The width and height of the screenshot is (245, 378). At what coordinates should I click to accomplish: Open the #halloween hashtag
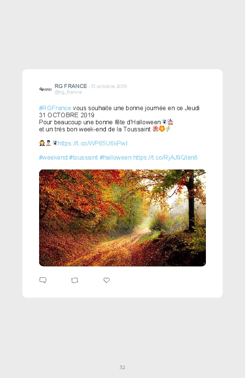tap(115, 157)
